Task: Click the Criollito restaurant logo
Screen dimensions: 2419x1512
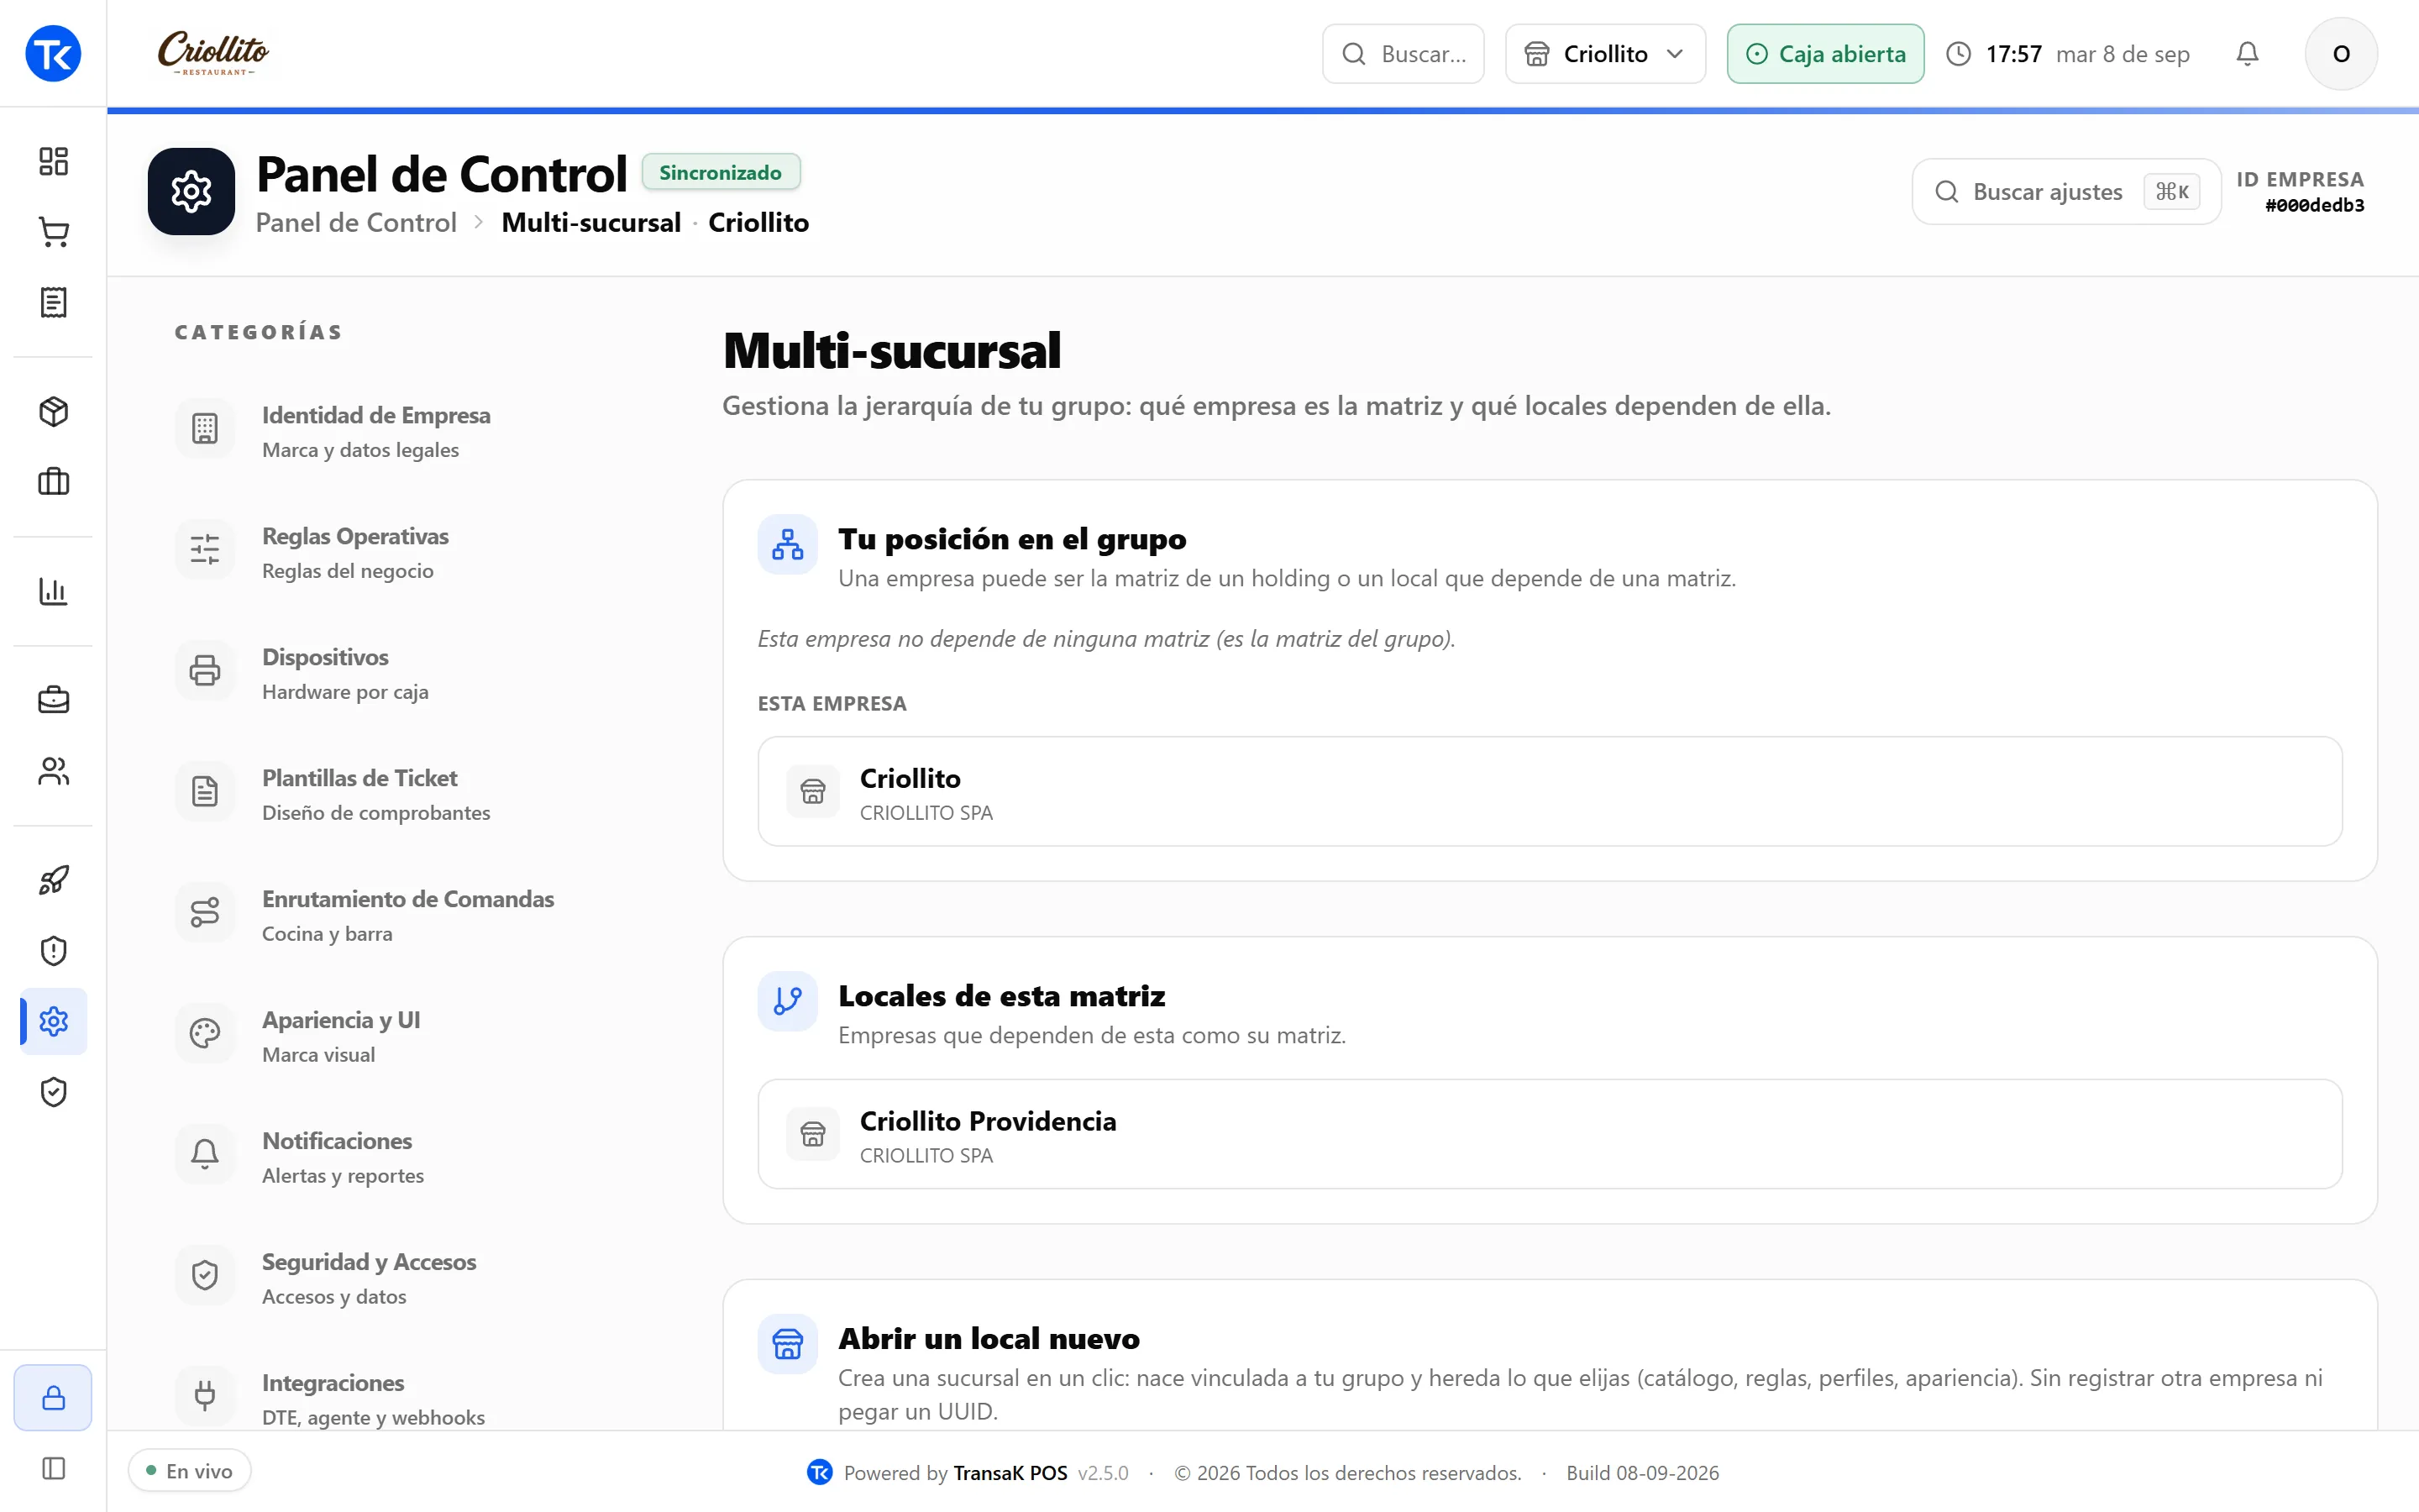Action: coord(213,53)
